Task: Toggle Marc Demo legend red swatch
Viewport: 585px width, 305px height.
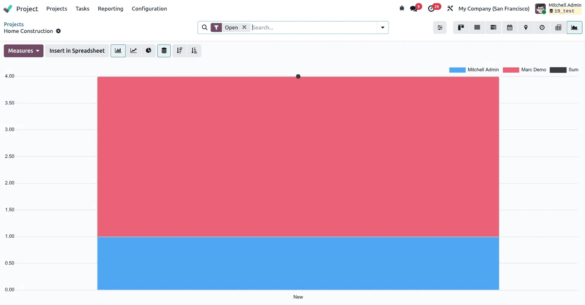Action: [x=511, y=70]
